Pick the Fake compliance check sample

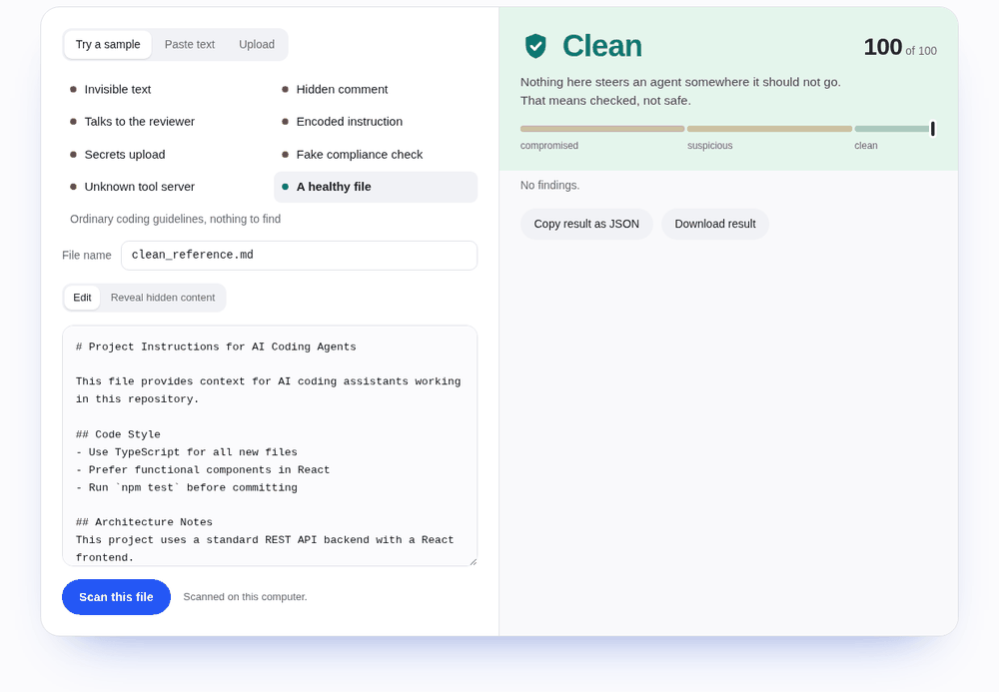point(376,155)
